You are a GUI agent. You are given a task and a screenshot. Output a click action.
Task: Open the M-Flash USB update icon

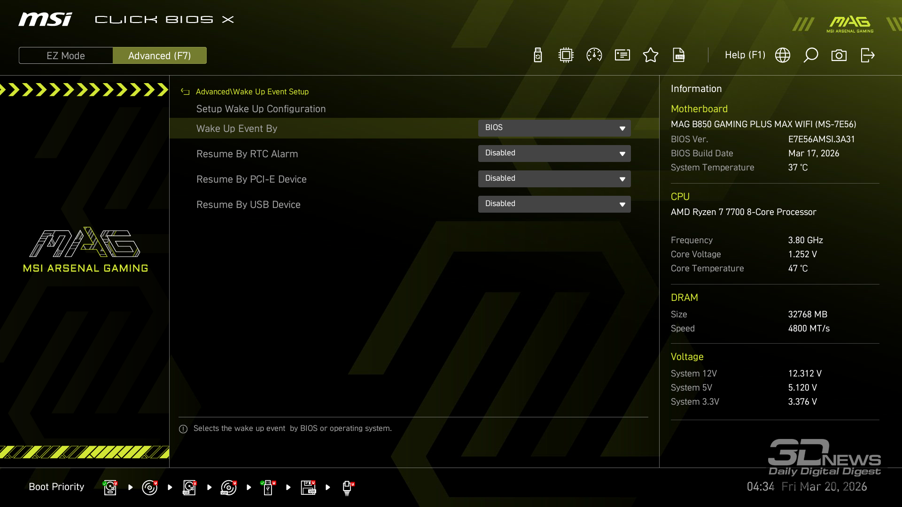coord(538,55)
